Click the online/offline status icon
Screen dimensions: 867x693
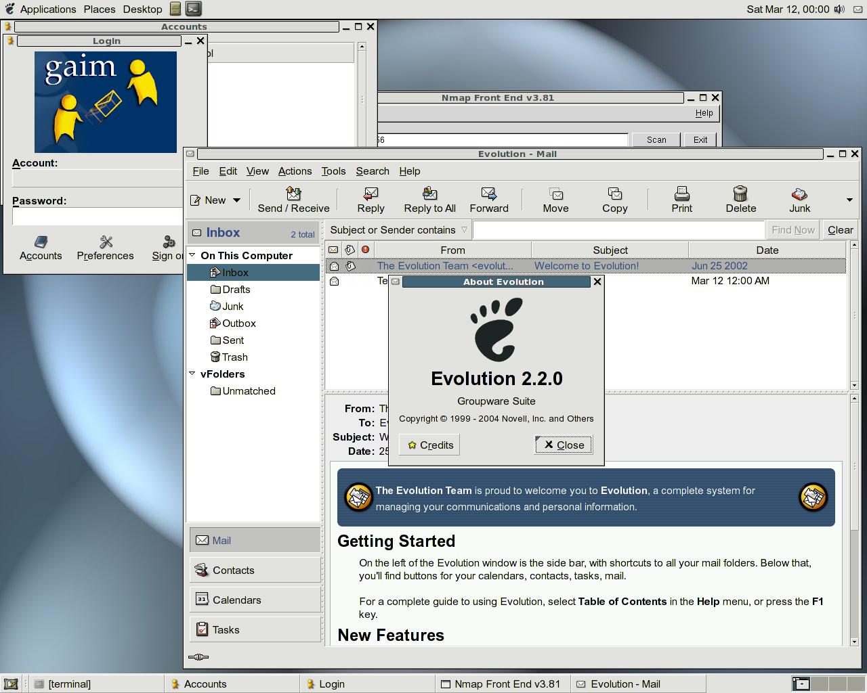[198, 656]
